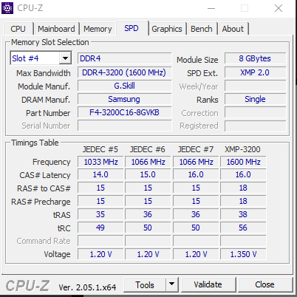
Task: Go to the Graphics tab
Action: pos(167,29)
